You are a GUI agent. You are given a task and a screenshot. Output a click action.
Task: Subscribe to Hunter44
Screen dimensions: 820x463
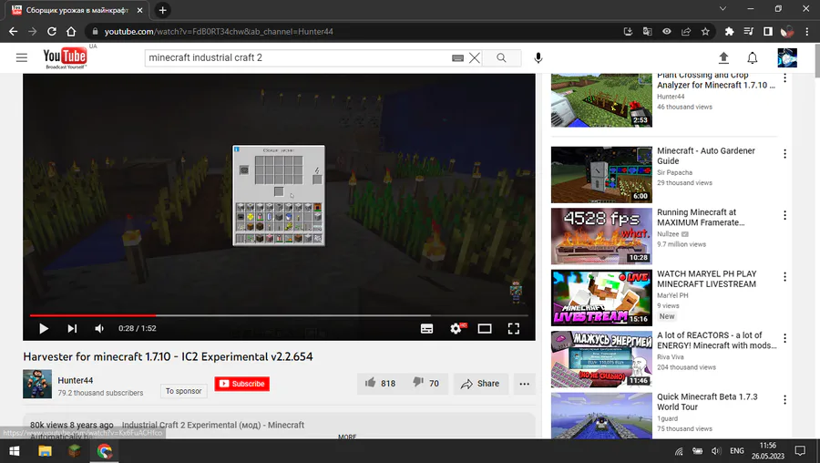point(241,384)
